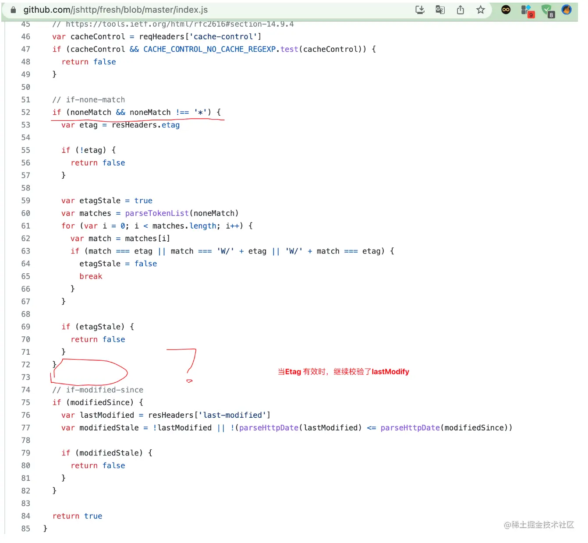
Task: Open the infinity-symbol browser extension
Action: [506, 10]
